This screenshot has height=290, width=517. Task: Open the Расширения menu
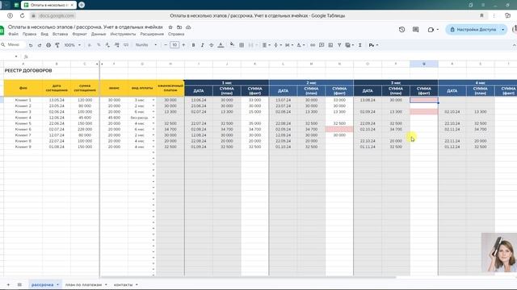(x=152, y=34)
